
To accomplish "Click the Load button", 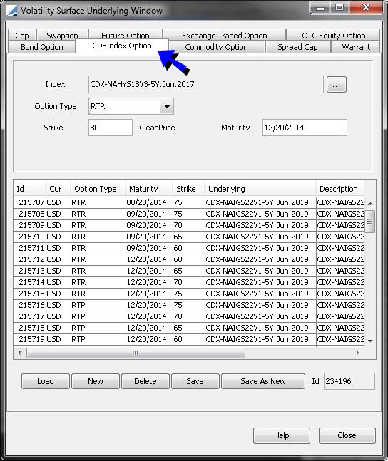I will pos(46,381).
